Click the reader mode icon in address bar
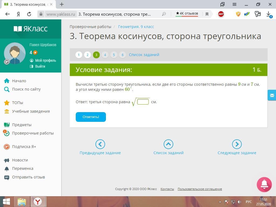This screenshot has height=207, width=276. click(164, 14)
